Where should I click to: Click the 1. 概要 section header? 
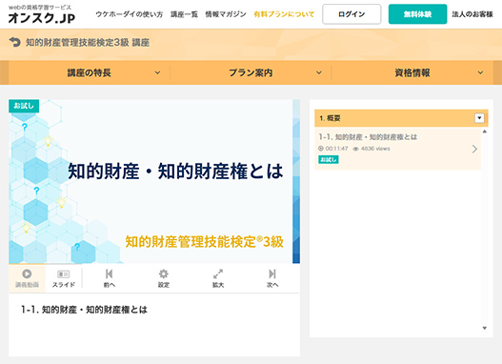(401, 118)
